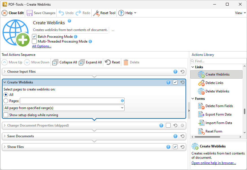Click the Move Down button

(37, 62)
